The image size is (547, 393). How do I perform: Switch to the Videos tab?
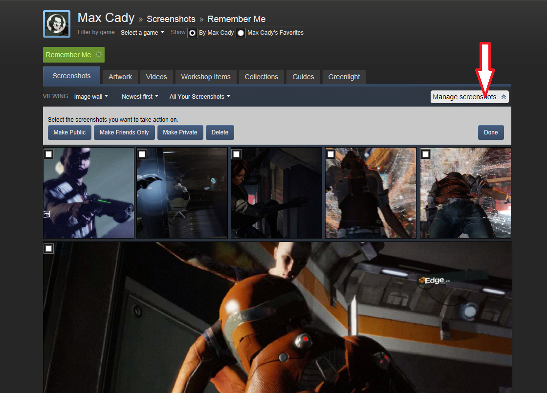click(x=156, y=77)
